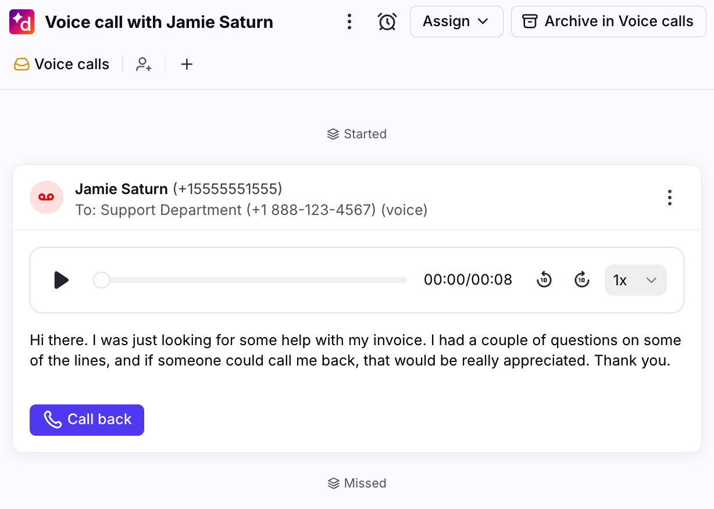714x509 pixels.
Task: Click the Jamie Saturn sender name
Action: (x=121, y=189)
